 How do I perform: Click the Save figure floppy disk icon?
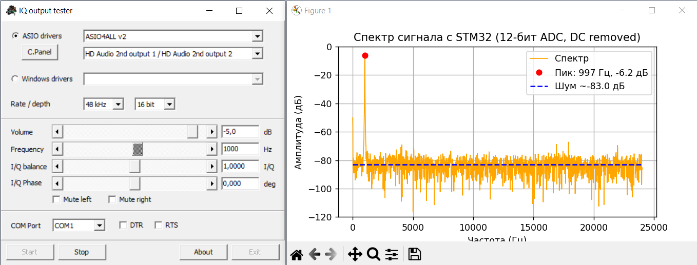[414, 254]
